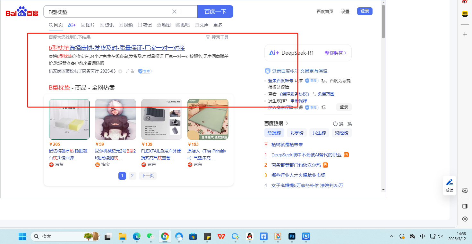The height and width of the screenshot is (244, 472).
Task: Toggle the sidebar panel layout icon
Action: 465,206
